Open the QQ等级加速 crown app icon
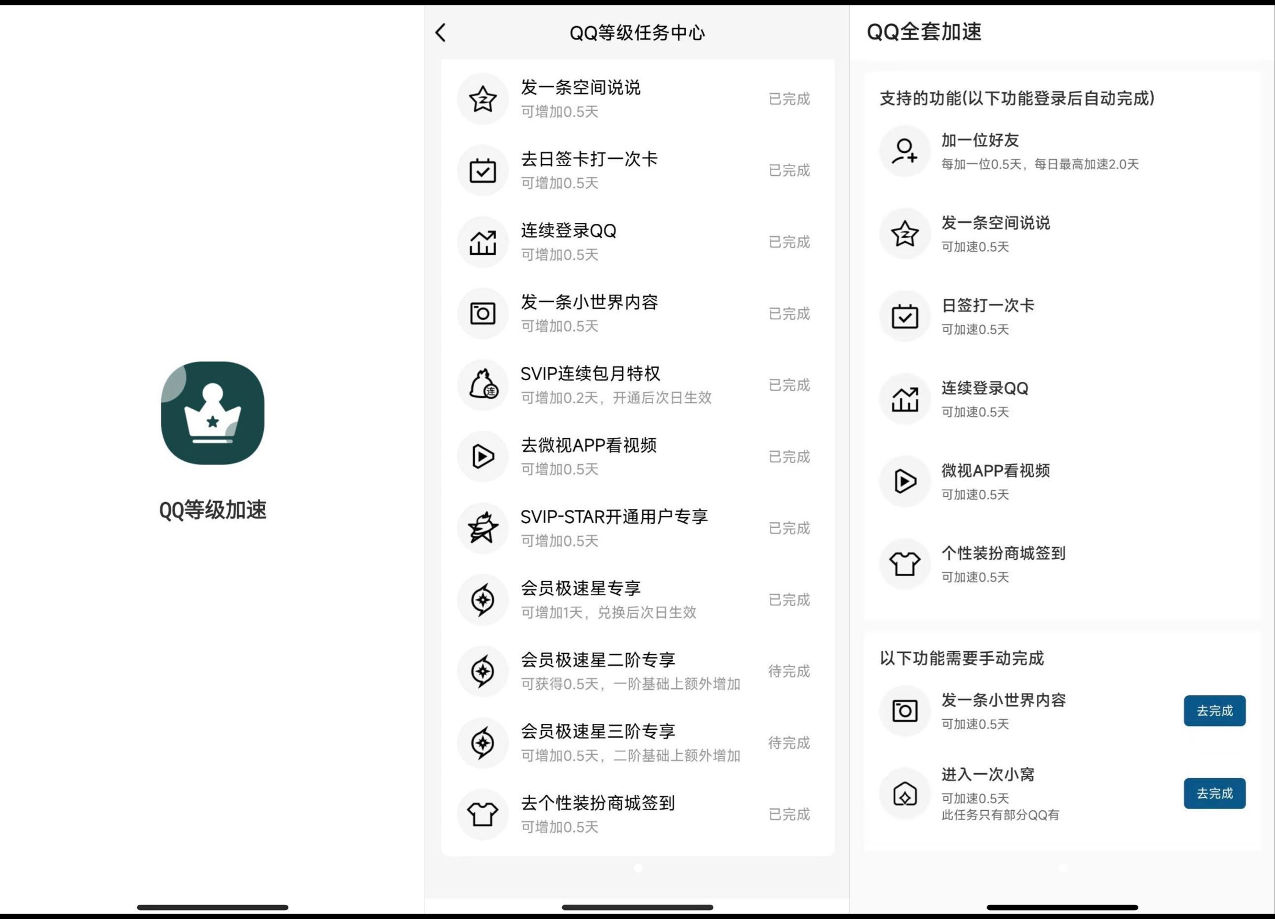The width and height of the screenshot is (1275, 919). (x=213, y=413)
